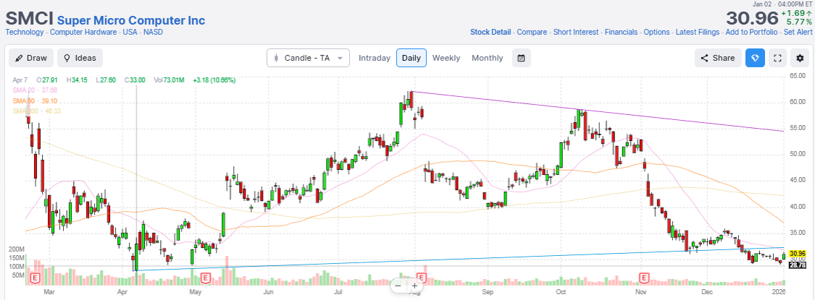Viewport: 815px width, 300px height.
Task: Open the calendar date range icon
Action: point(521,58)
